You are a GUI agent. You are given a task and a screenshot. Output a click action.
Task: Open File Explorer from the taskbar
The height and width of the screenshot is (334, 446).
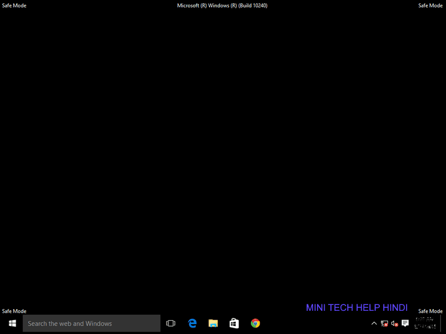(x=213, y=323)
